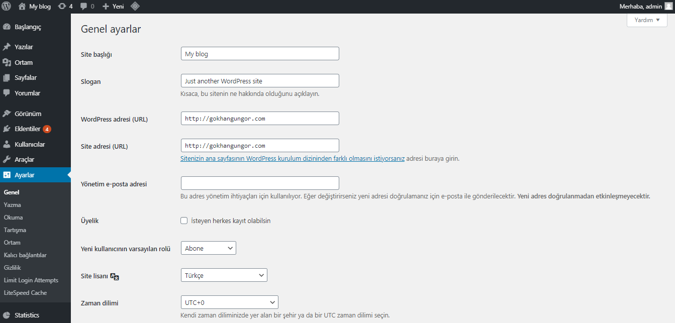Open the Abone default role dropdown

[208, 248]
